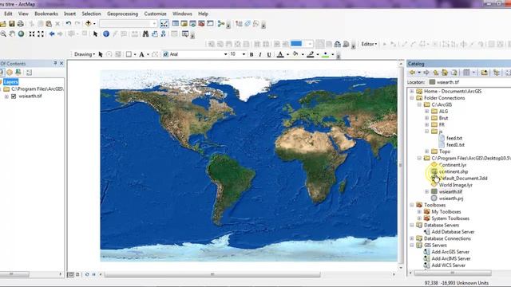
Task: Click the font color A swatch
Action: (x=280, y=55)
